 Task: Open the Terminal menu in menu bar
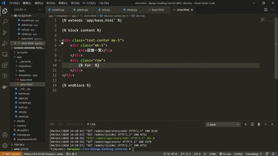[89, 3]
